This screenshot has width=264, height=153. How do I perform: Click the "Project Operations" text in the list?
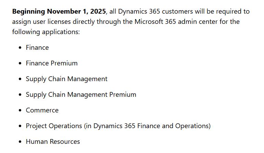click(54, 126)
